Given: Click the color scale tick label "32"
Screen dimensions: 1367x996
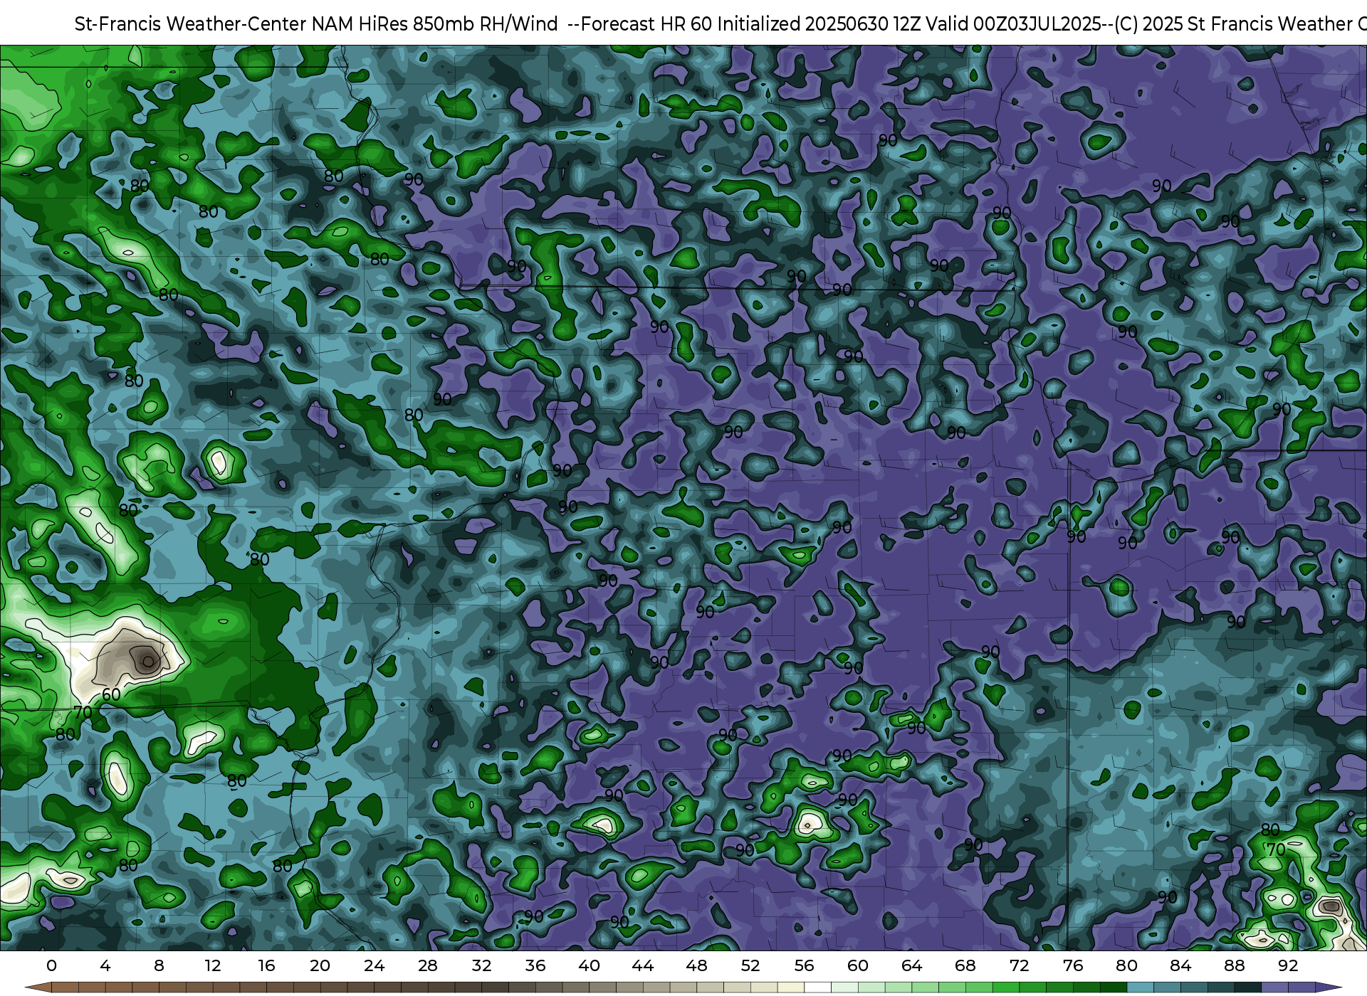Looking at the screenshot, I should point(481,965).
